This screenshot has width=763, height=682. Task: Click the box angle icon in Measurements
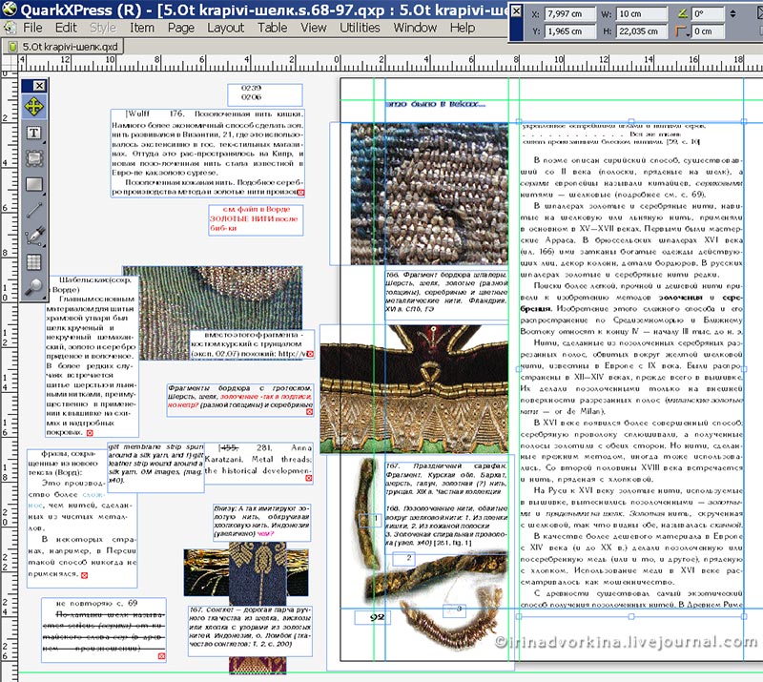pos(683,13)
